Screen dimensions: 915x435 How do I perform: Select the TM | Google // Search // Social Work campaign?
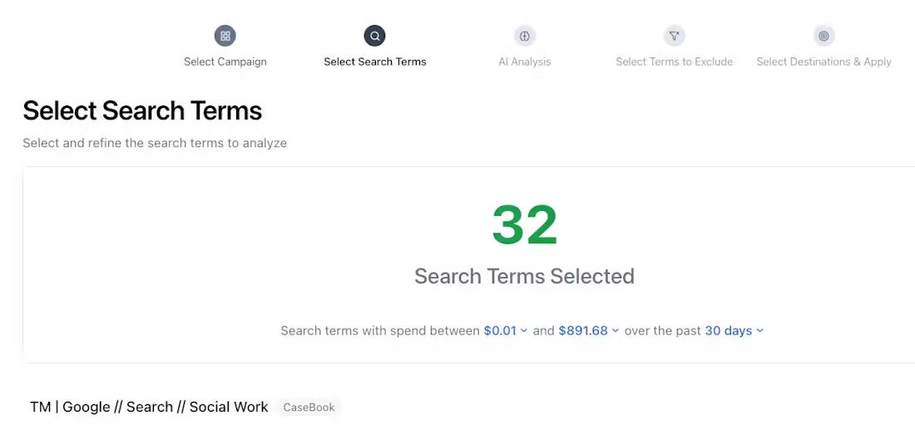click(x=149, y=407)
